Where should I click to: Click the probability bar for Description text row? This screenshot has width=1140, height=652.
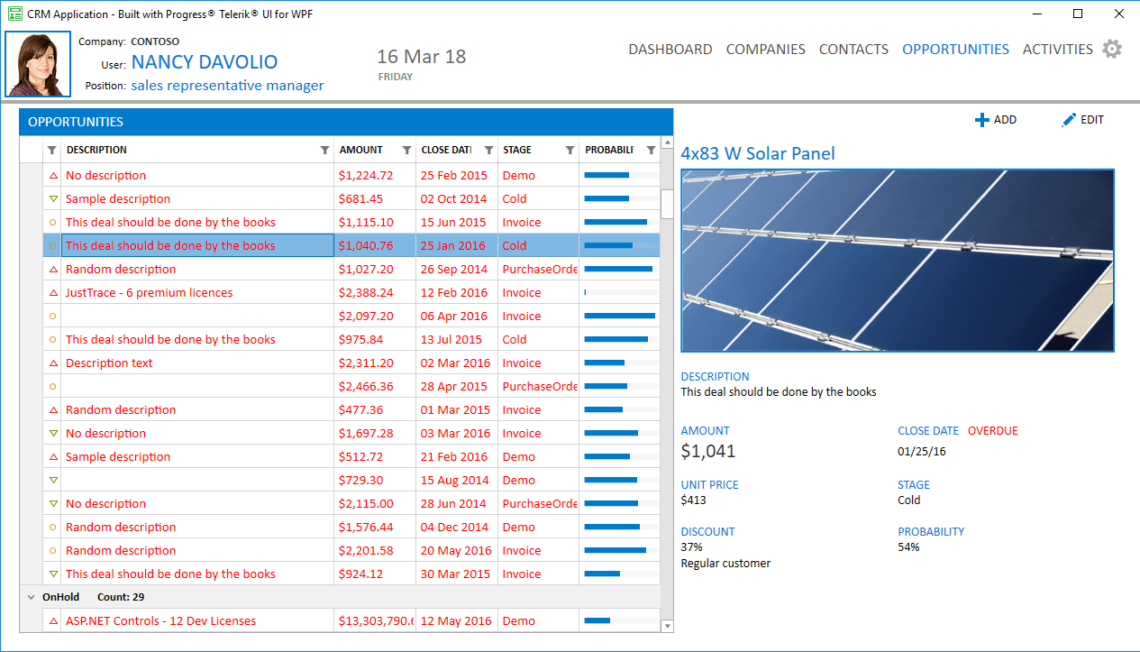pos(619,363)
